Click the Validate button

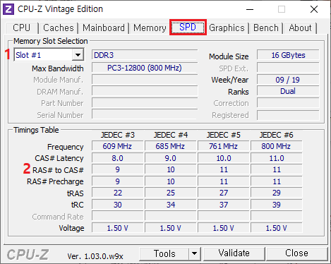click(234, 253)
